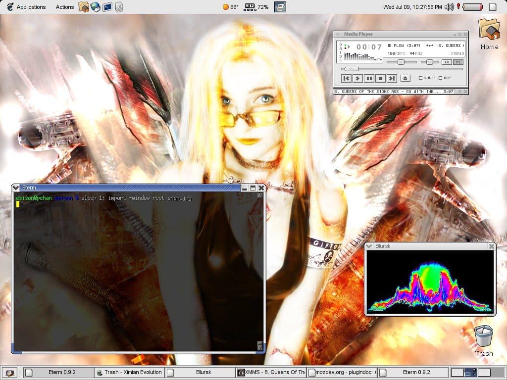The image size is (507, 380).
Task: Go to previous track in Media Player
Action: pos(346,78)
